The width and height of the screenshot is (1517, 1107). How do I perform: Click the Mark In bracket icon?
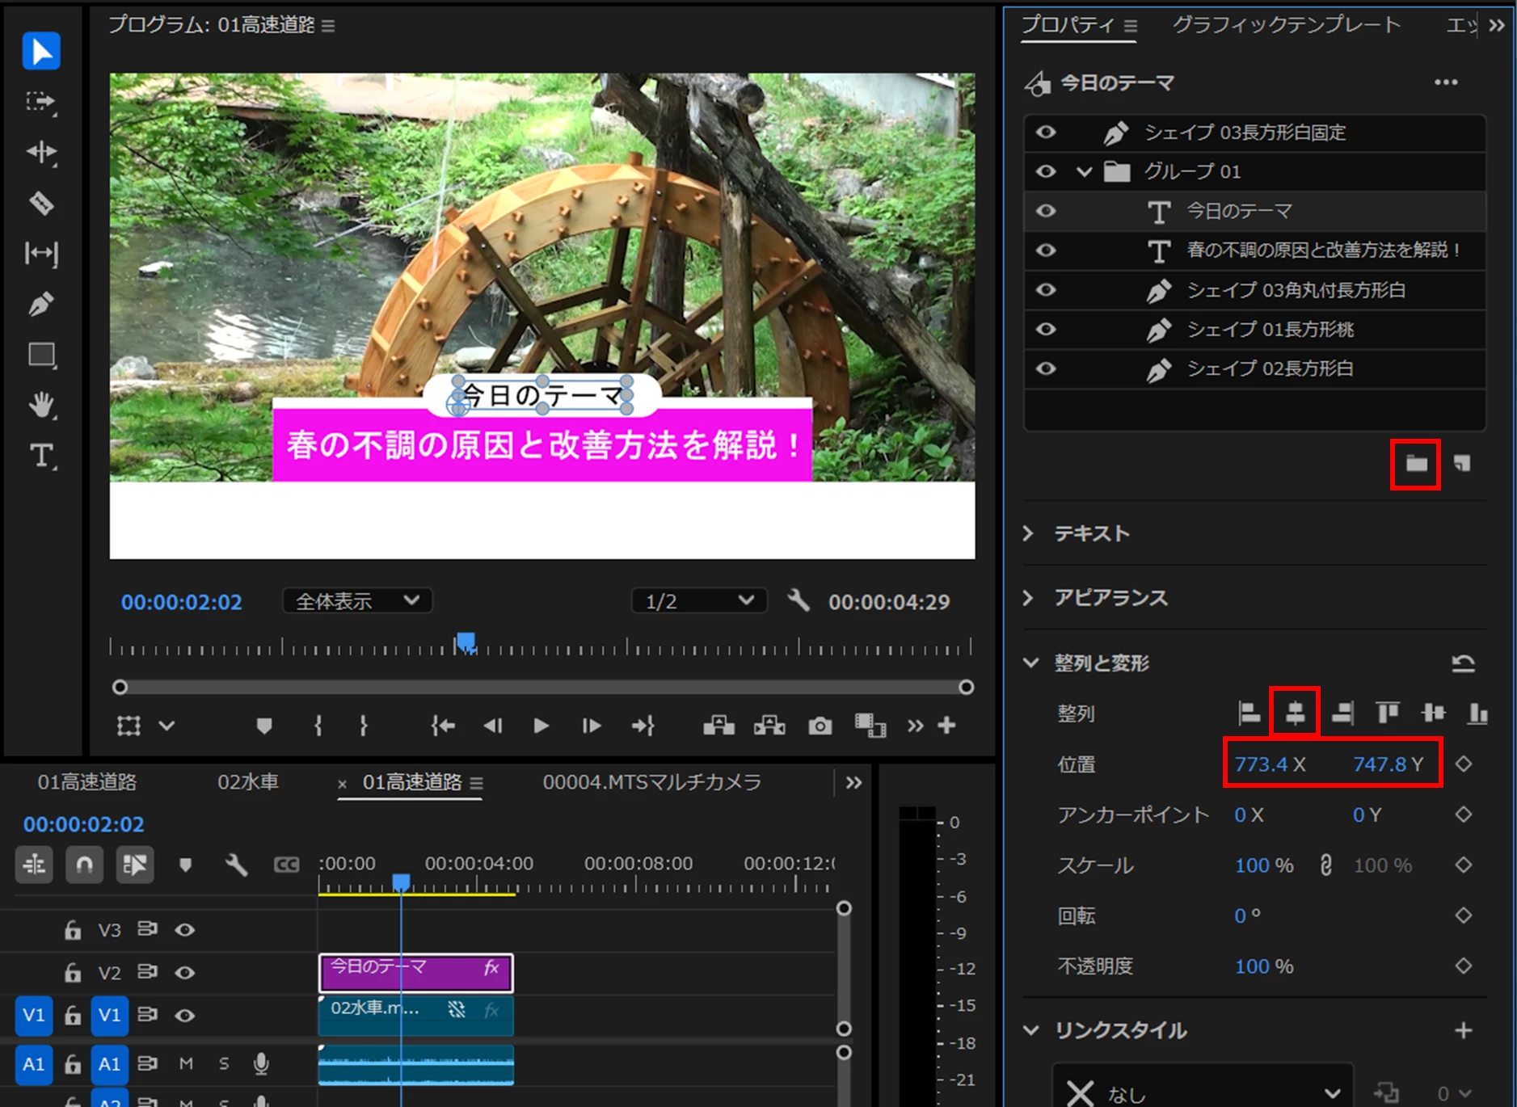point(318,726)
